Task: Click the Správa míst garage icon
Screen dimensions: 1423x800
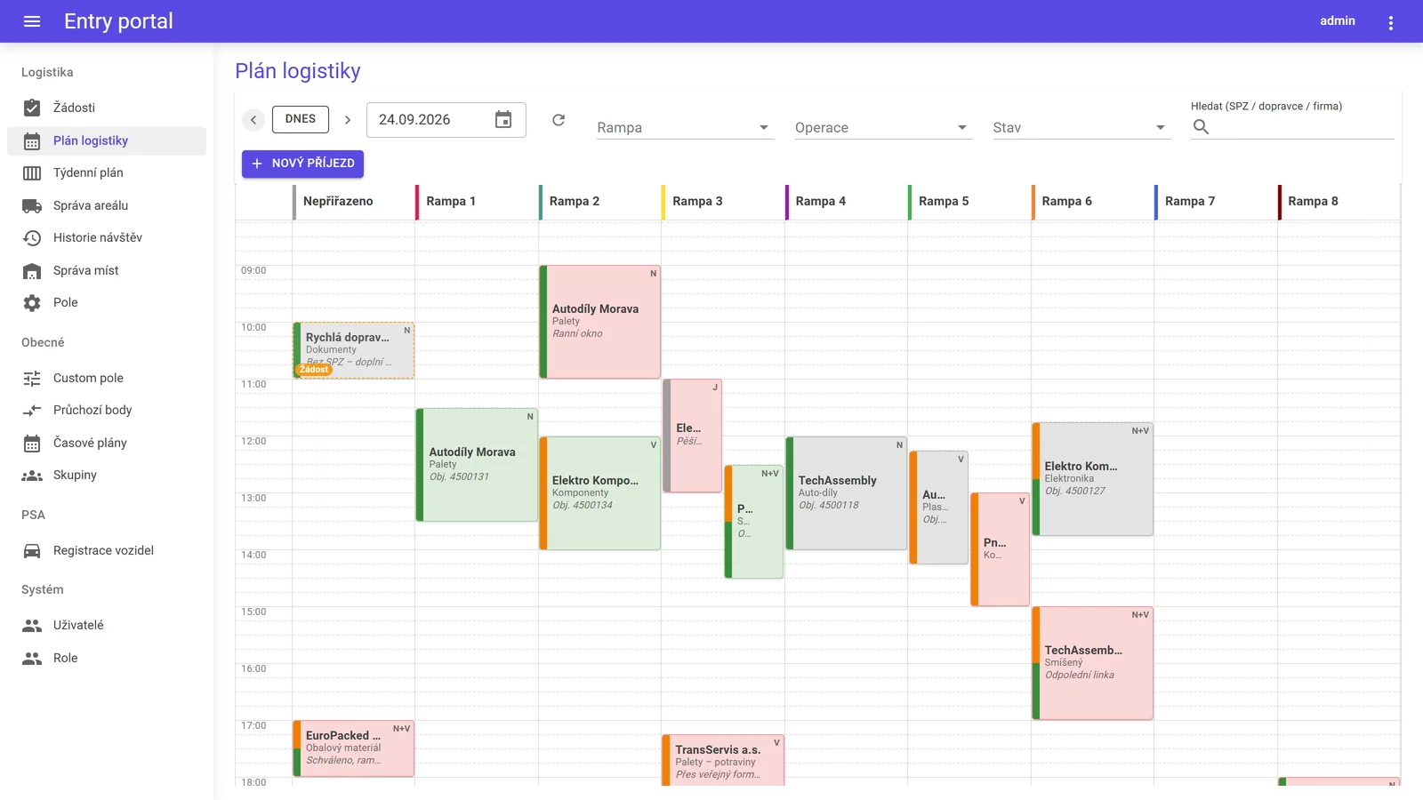Action: coord(32,270)
